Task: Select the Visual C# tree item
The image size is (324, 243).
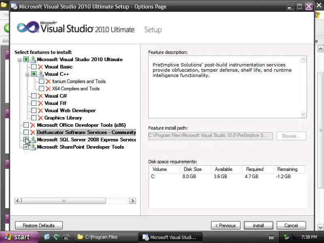Action: point(55,96)
